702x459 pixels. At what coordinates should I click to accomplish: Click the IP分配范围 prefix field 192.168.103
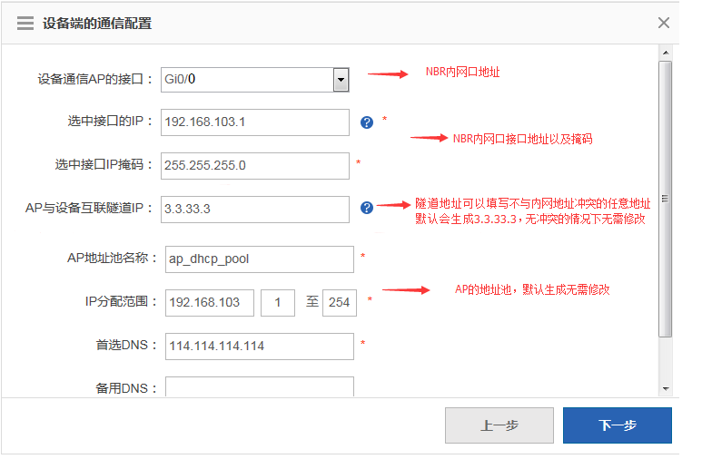[209, 302]
